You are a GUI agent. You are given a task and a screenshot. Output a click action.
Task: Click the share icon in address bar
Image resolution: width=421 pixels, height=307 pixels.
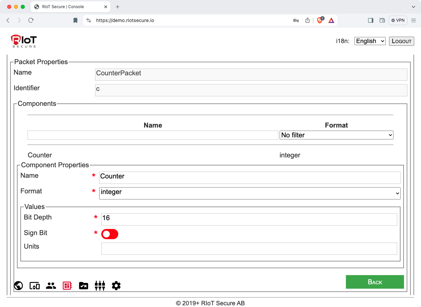pyautogui.click(x=308, y=20)
